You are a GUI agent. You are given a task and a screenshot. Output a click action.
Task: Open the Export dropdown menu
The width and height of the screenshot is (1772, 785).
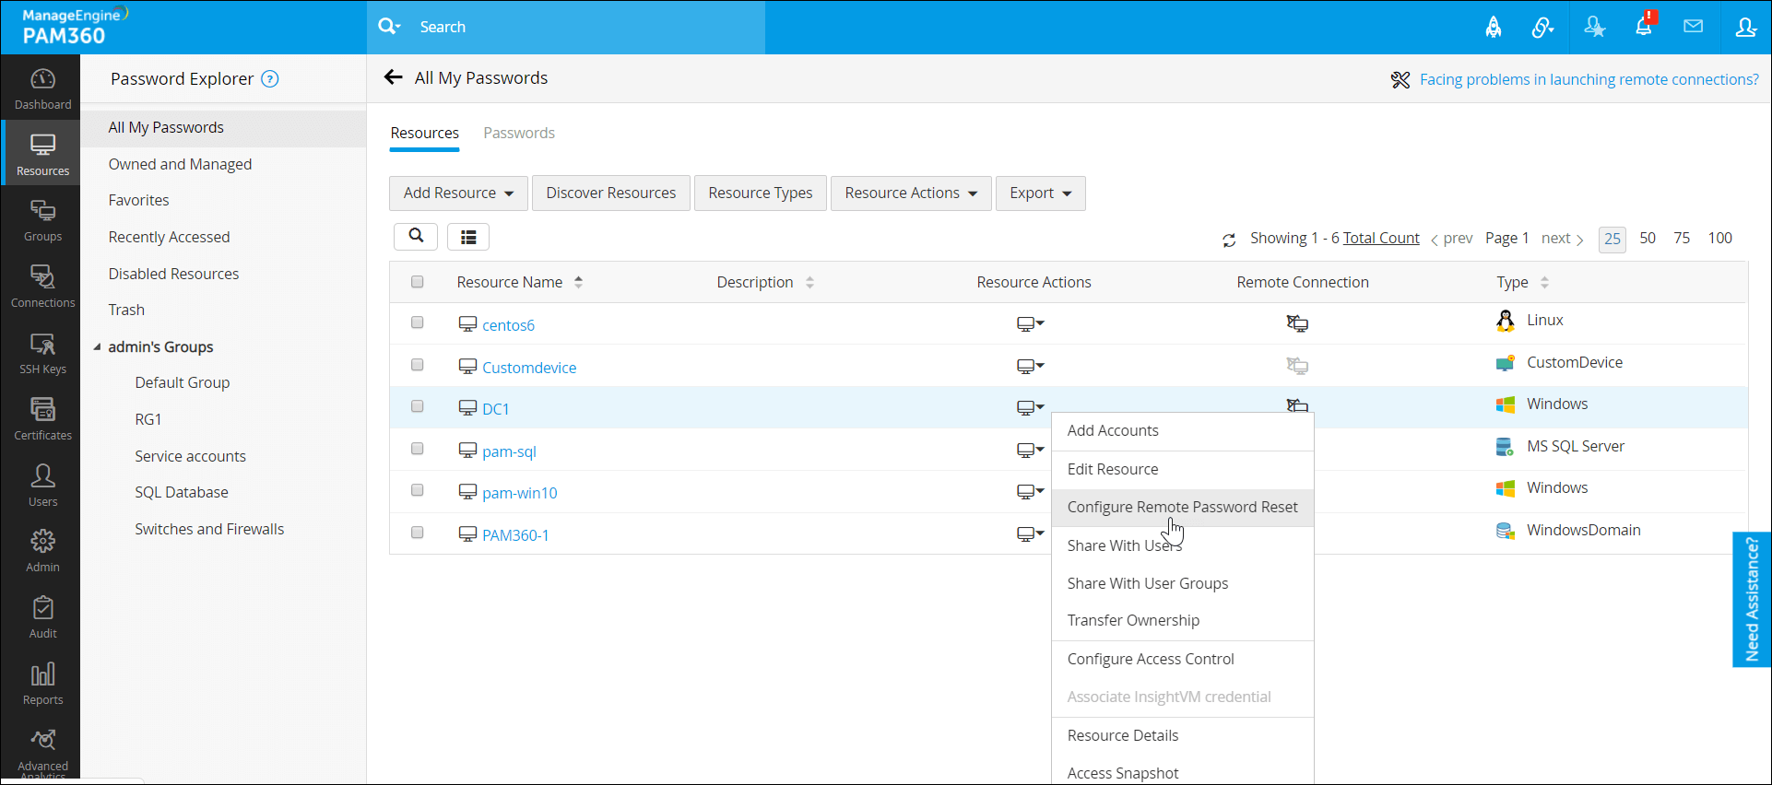pyautogui.click(x=1040, y=193)
